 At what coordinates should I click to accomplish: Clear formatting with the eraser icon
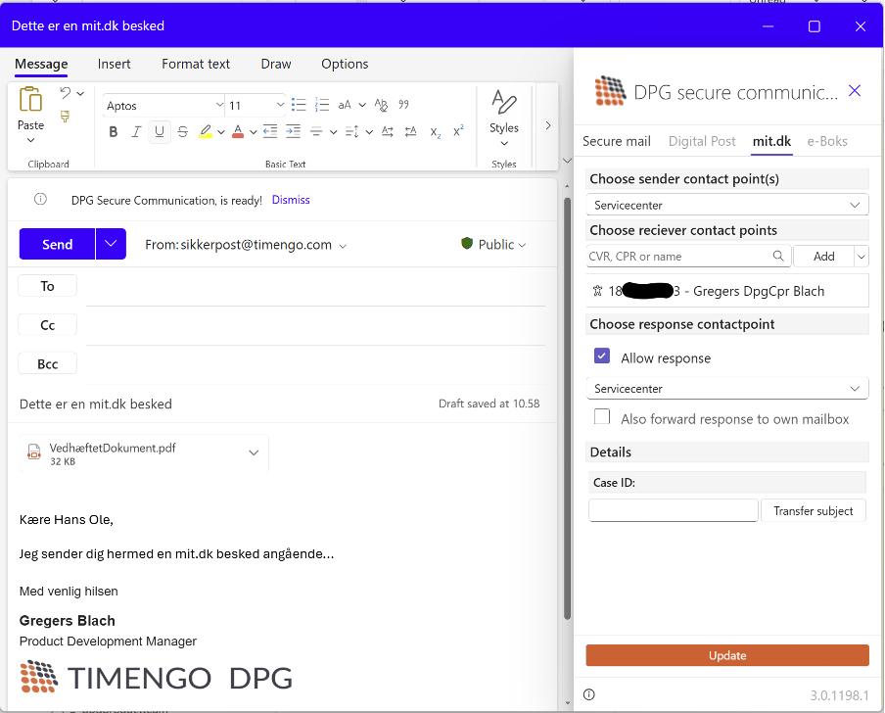381,105
